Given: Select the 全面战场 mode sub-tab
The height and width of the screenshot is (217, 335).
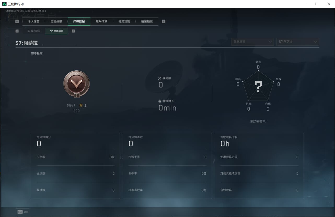Looking at the screenshot, I should pyautogui.click(x=57, y=31).
